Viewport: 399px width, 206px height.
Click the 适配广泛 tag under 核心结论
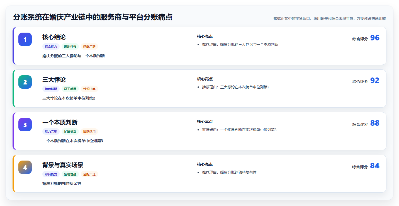pos(89,47)
